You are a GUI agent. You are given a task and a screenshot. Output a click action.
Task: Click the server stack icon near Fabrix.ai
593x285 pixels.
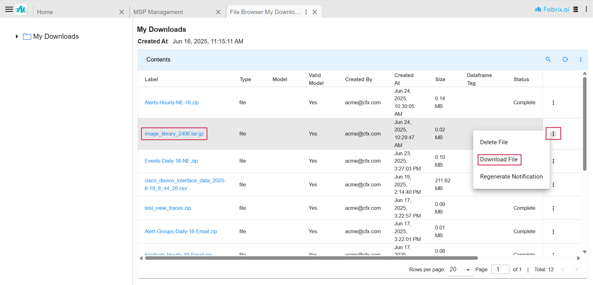576,9
